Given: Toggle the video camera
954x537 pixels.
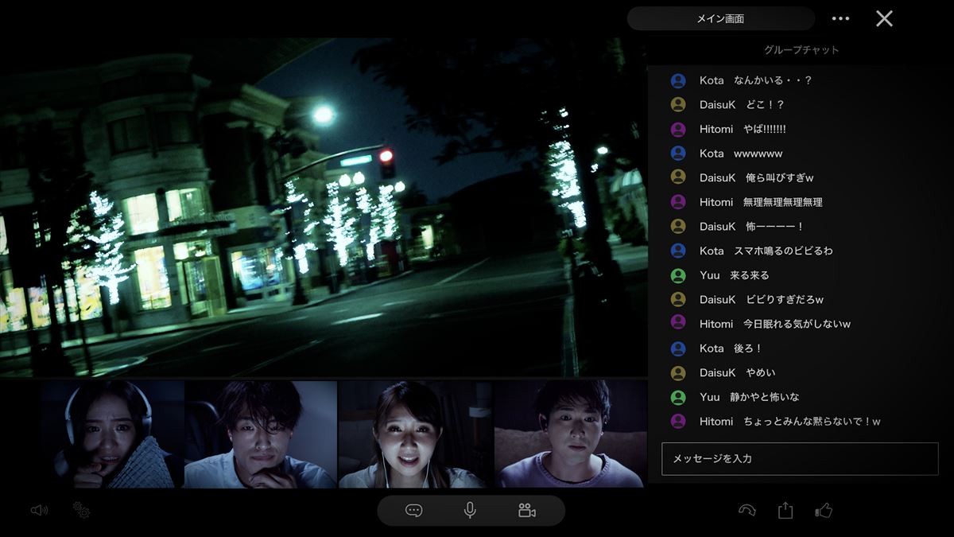Looking at the screenshot, I should (x=526, y=511).
